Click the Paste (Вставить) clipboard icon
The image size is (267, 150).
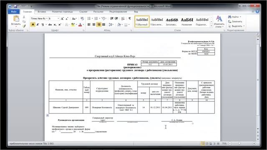[x=16, y=19]
